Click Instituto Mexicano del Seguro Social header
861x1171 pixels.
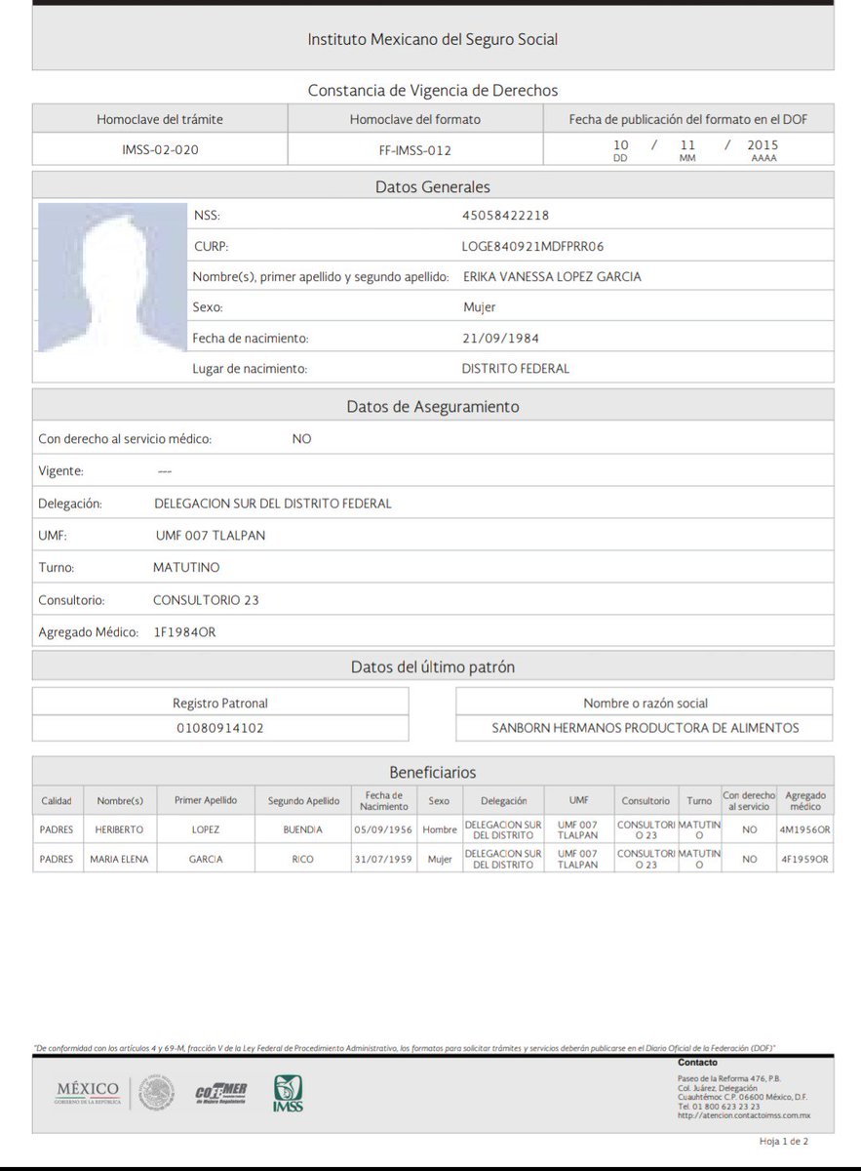click(433, 39)
